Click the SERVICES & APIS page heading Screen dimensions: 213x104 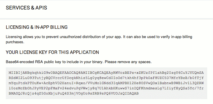click(26, 8)
